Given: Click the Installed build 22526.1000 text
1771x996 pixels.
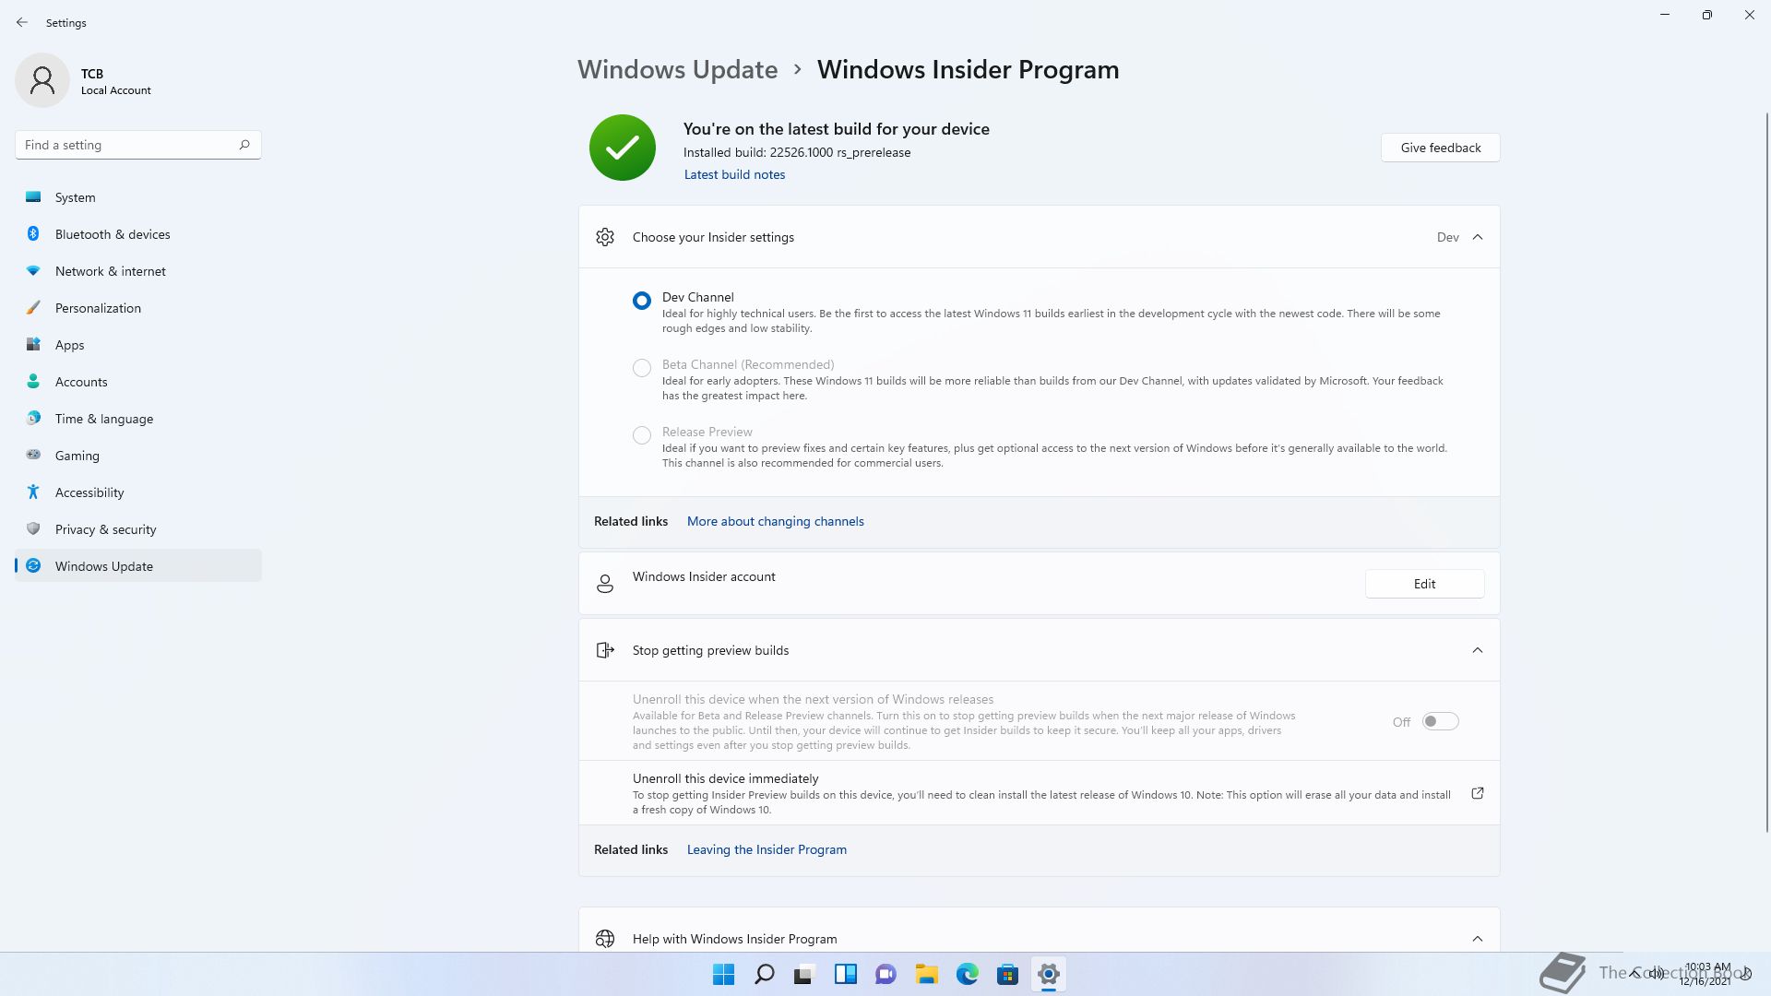Looking at the screenshot, I should [x=797, y=152].
